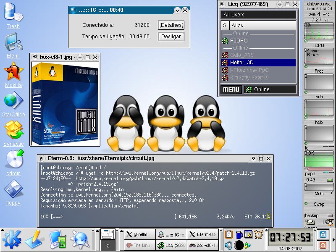
Task: Open the window menu icon of Licq title bar
Action: pyautogui.click(x=223, y=4)
